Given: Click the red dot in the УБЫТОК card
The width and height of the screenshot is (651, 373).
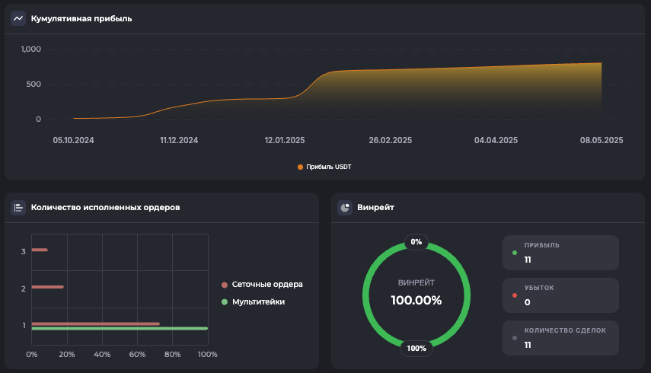Looking at the screenshot, I should [515, 295].
